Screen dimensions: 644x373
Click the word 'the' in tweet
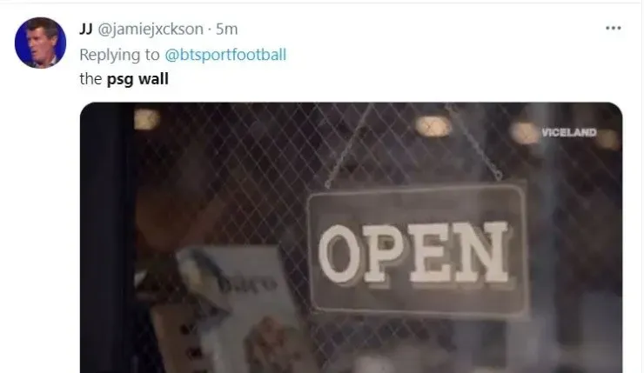click(x=91, y=79)
